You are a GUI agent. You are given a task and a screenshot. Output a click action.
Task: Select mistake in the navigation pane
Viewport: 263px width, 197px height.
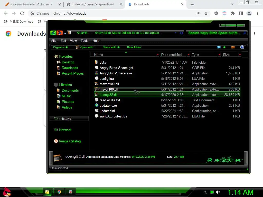click(x=69, y=119)
